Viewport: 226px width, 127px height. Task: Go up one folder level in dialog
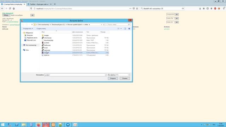pyautogui.click(x=32, y=24)
